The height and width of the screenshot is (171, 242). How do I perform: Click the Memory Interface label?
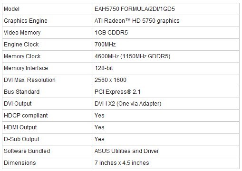[x=26, y=68]
